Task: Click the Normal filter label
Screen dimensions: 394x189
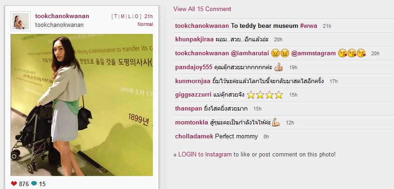Action: (145, 24)
